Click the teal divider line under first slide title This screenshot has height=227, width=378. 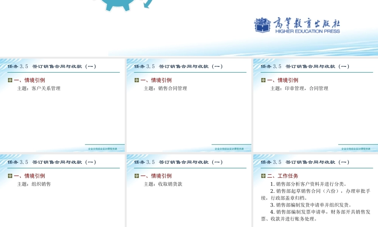click(x=63, y=72)
